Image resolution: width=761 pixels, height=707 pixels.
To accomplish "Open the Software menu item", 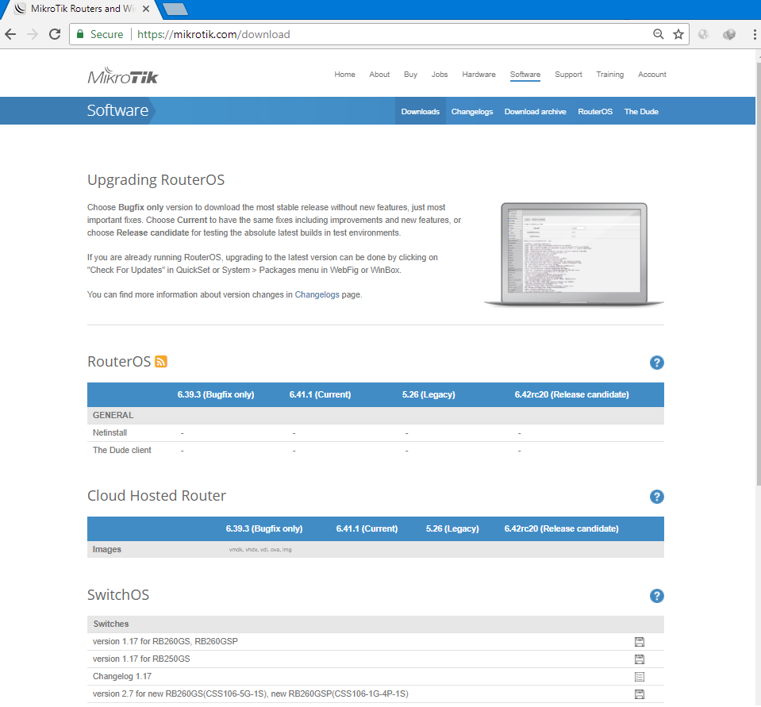I will [x=525, y=75].
